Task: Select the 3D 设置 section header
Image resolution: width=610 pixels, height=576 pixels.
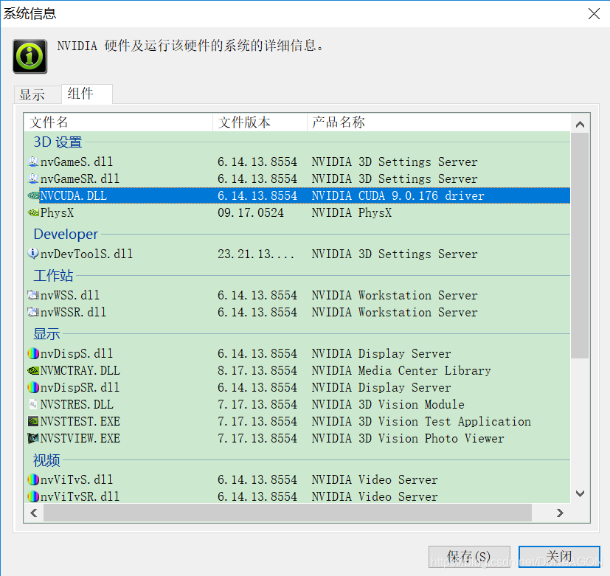Action: point(57,142)
